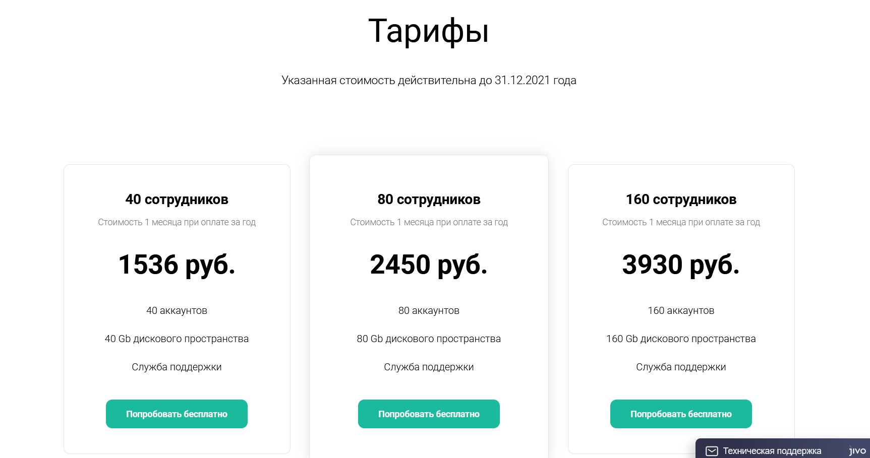
Task: Click the 160 аккаунтов feature line
Action: 681,311
